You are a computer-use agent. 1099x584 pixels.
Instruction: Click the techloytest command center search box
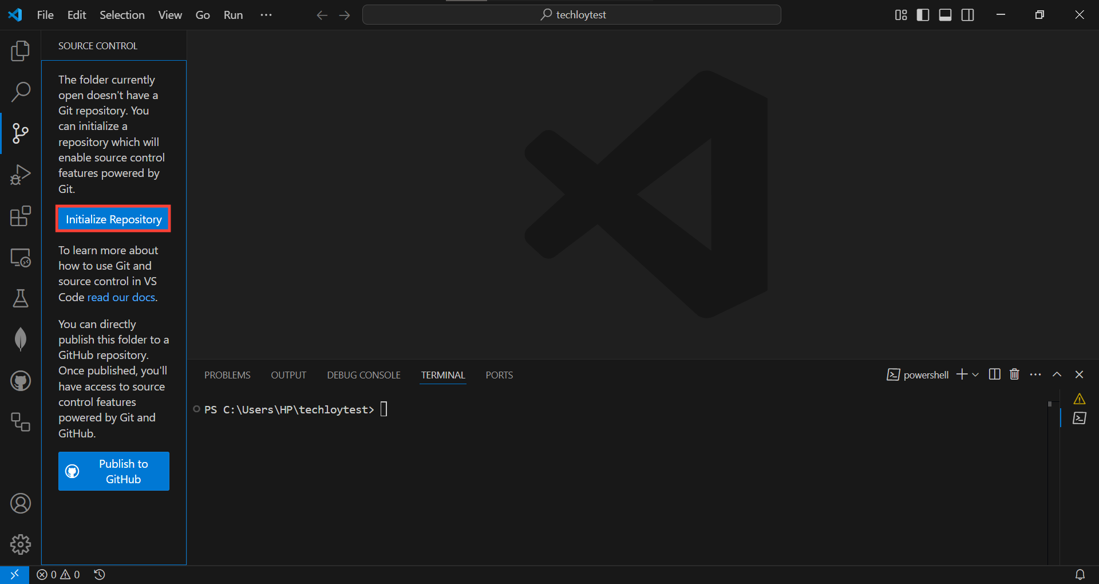[x=572, y=15]
